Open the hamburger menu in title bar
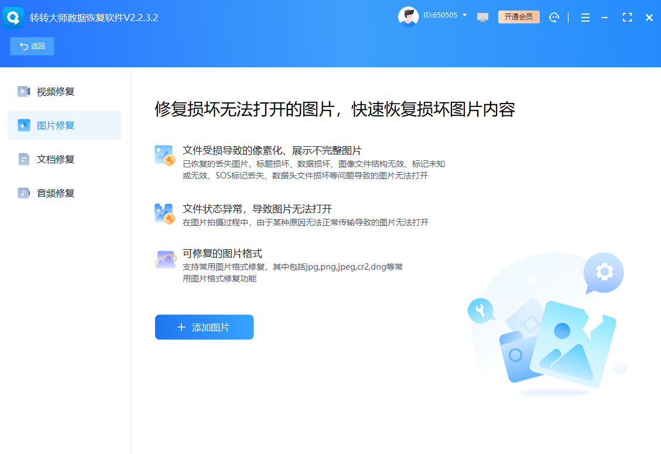 (585, 18)
